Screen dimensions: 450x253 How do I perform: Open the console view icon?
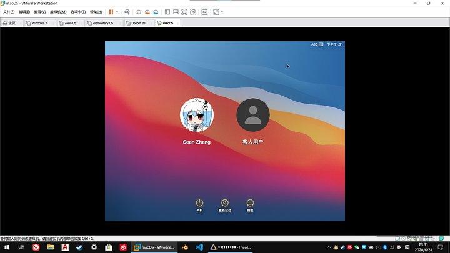[204, 12]
